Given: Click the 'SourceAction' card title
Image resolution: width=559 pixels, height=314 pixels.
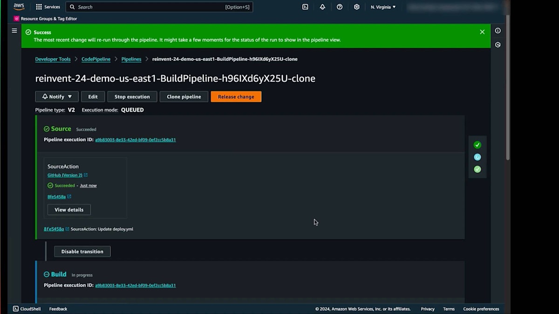Looking at the screenshot, I should pyautogui.click(x=63, y=167).
